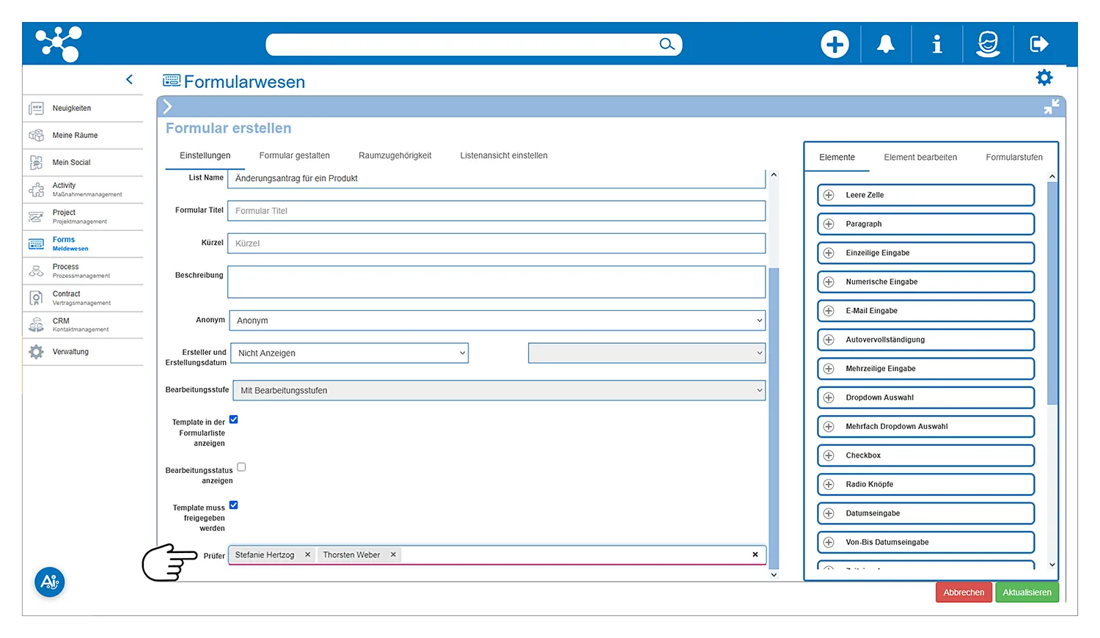Open the Anonym dropdown

pos(498,320)
